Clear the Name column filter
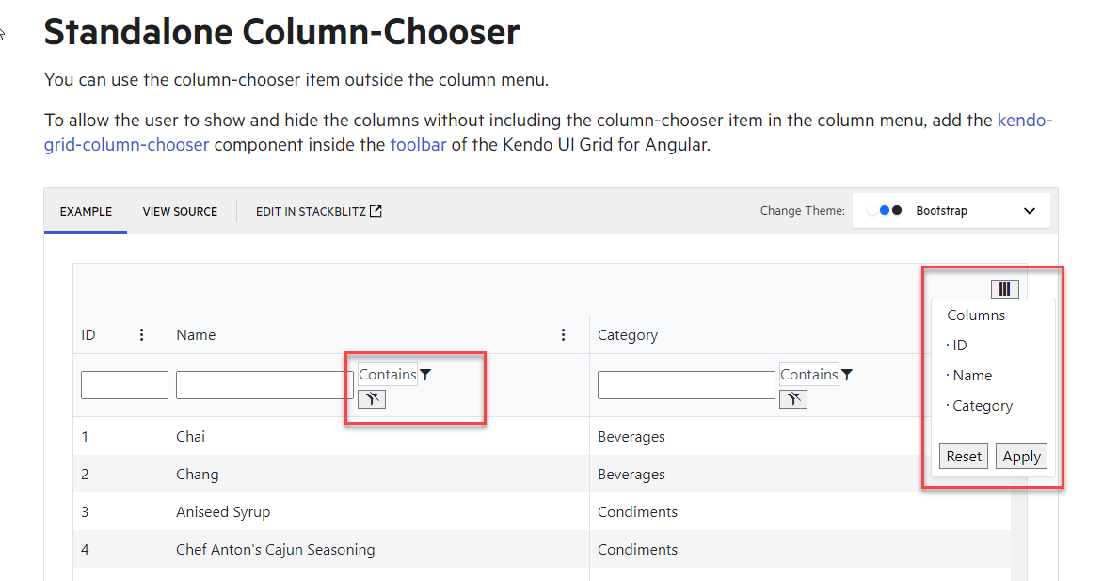The width and height of the screenshot is (1103, 581). [x=372, y=399]
